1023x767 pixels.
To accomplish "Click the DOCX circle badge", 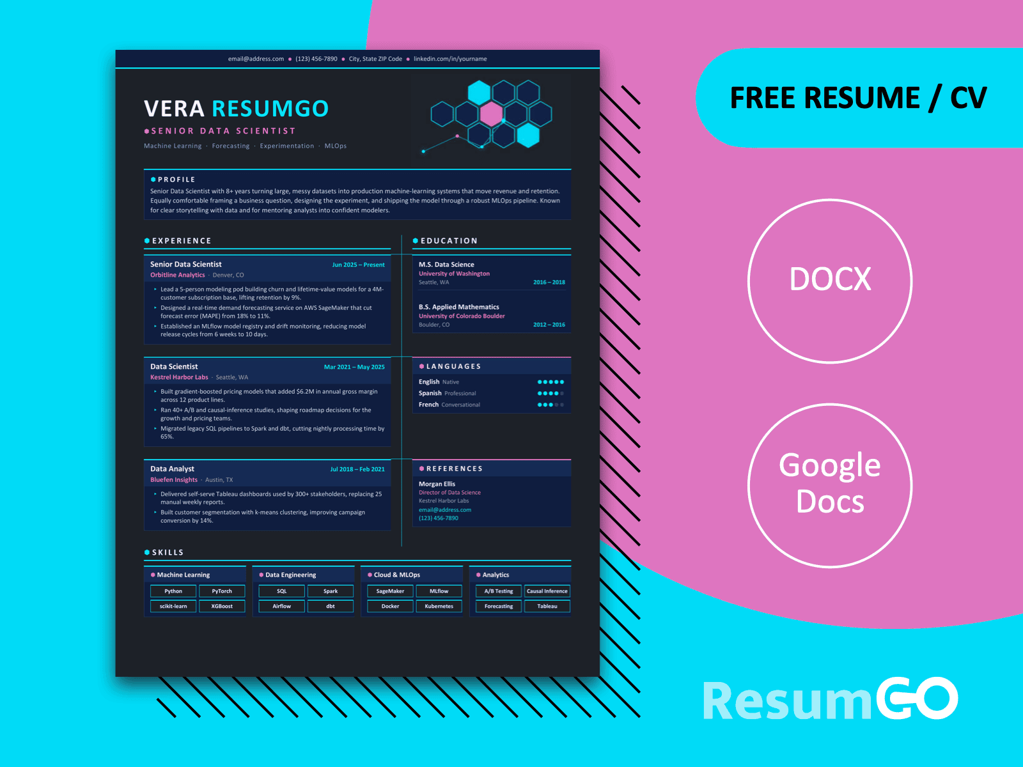I will click(830, 281).
